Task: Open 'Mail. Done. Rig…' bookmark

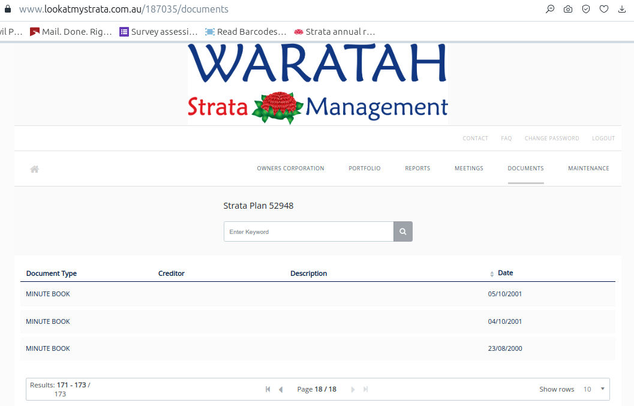Action: (x=71, y=32)
